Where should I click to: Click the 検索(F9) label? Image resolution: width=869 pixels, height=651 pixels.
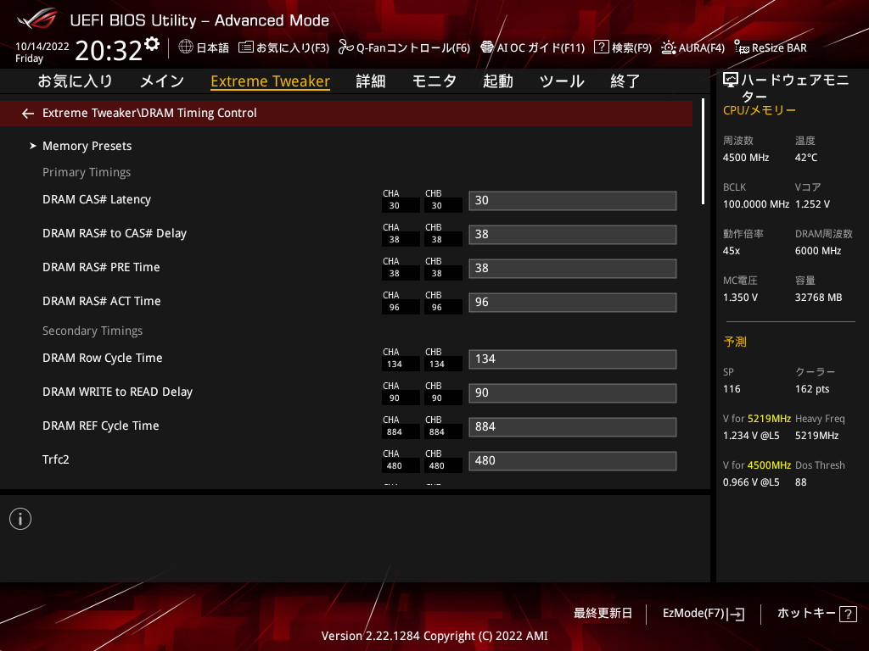(631, 48)
